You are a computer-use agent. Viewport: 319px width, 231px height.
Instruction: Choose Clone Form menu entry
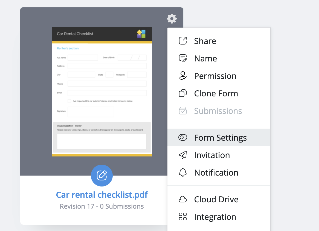click(x=216, y=93)
